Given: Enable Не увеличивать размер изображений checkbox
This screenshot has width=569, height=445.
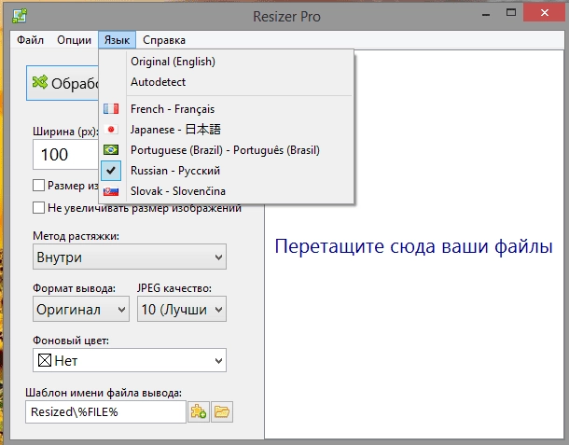Looking at the screenshot, I should point(38,208).
